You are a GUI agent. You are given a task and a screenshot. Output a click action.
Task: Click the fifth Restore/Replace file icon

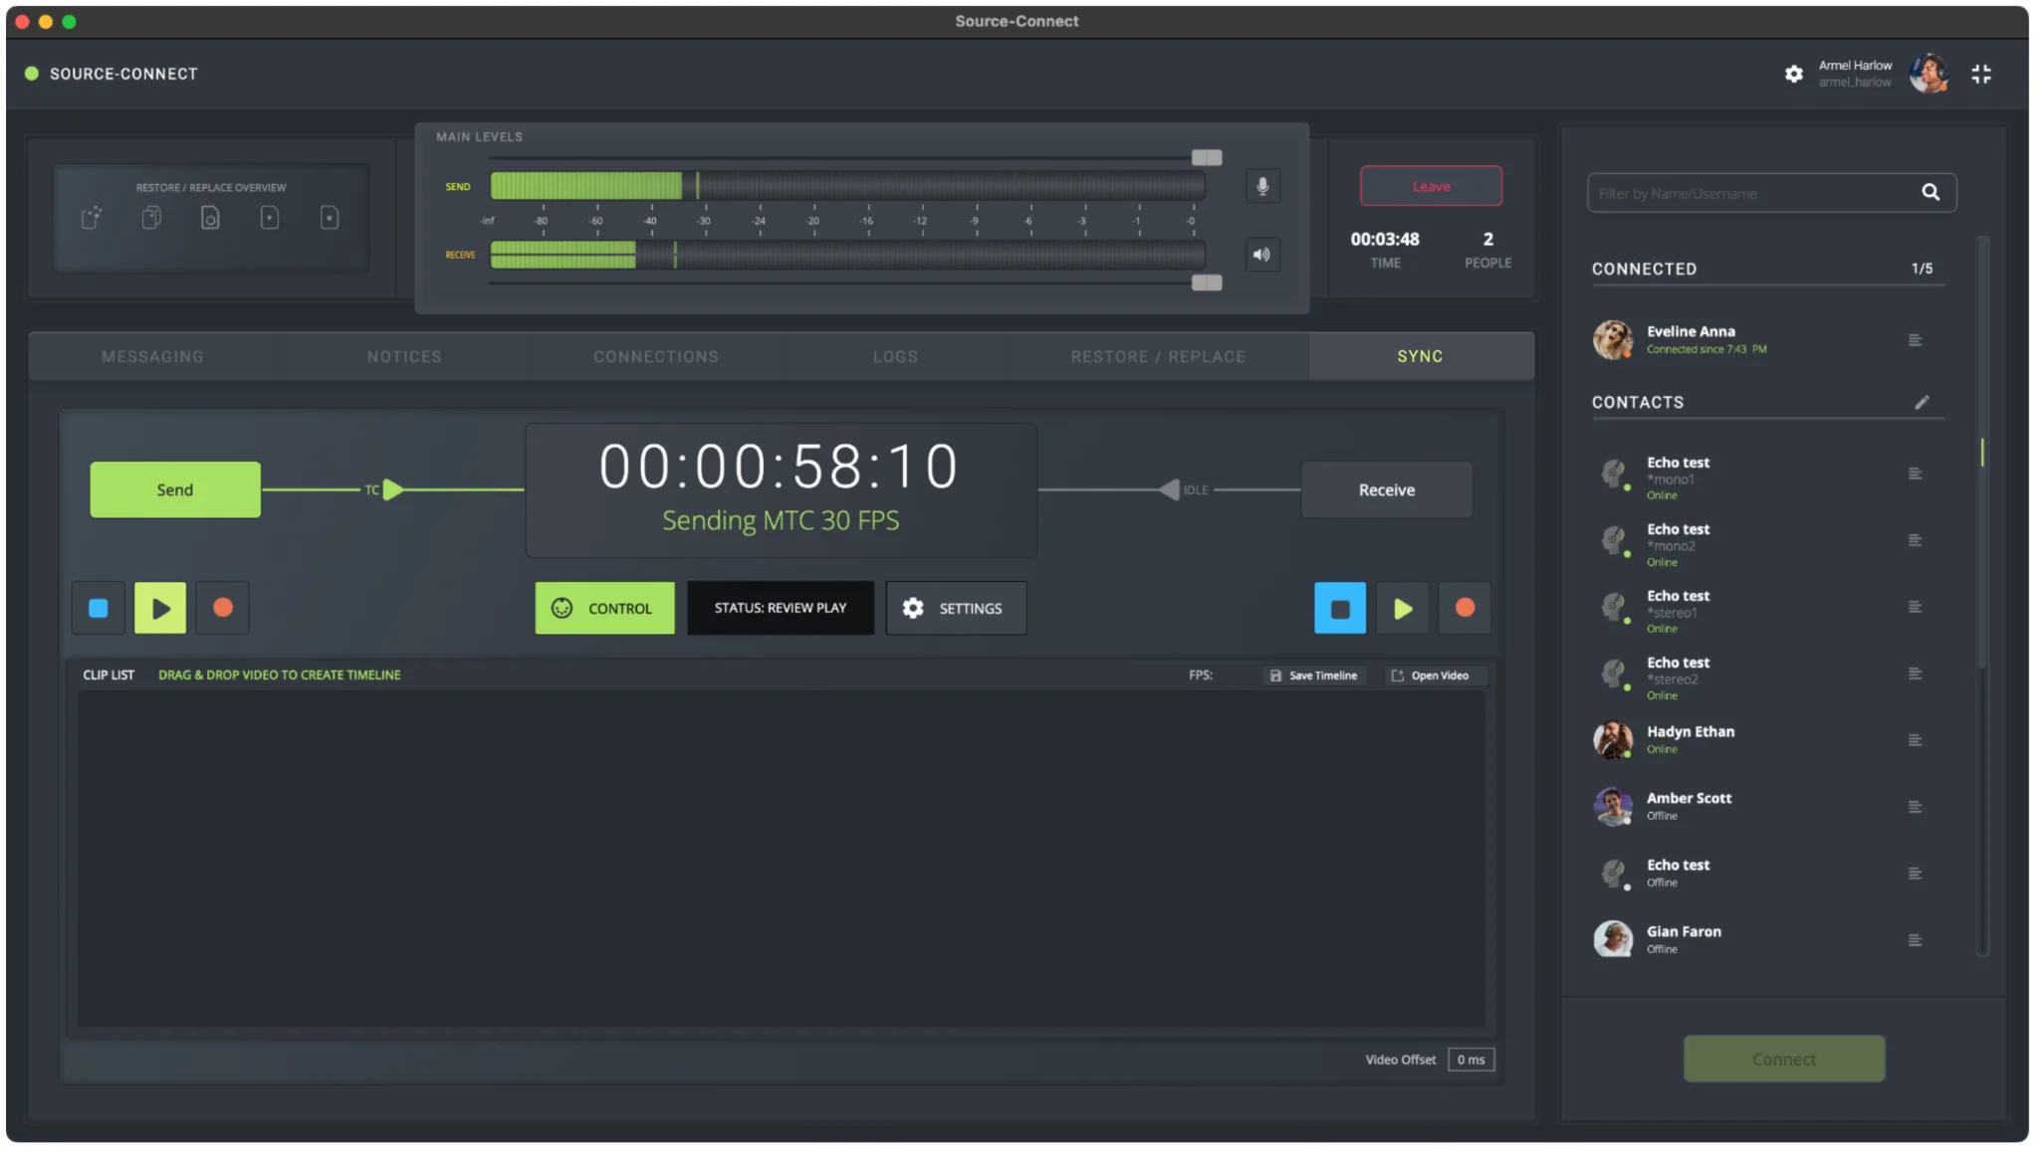(330, 217)
